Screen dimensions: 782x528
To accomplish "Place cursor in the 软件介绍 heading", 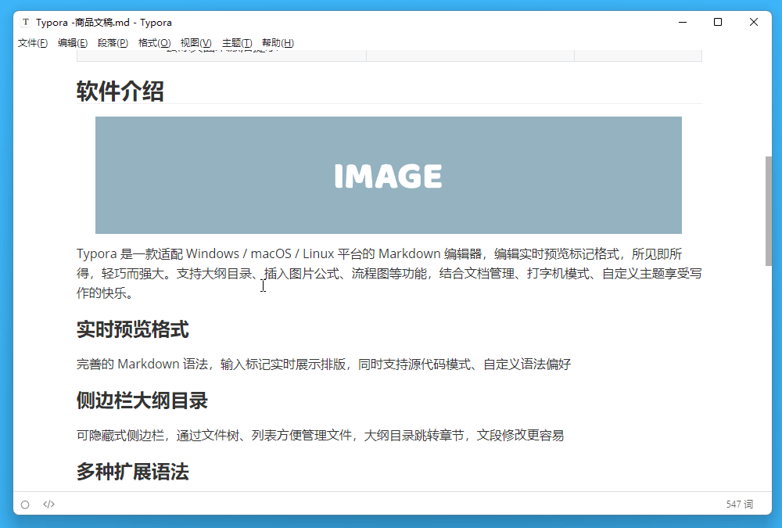I will click(119, 92).
